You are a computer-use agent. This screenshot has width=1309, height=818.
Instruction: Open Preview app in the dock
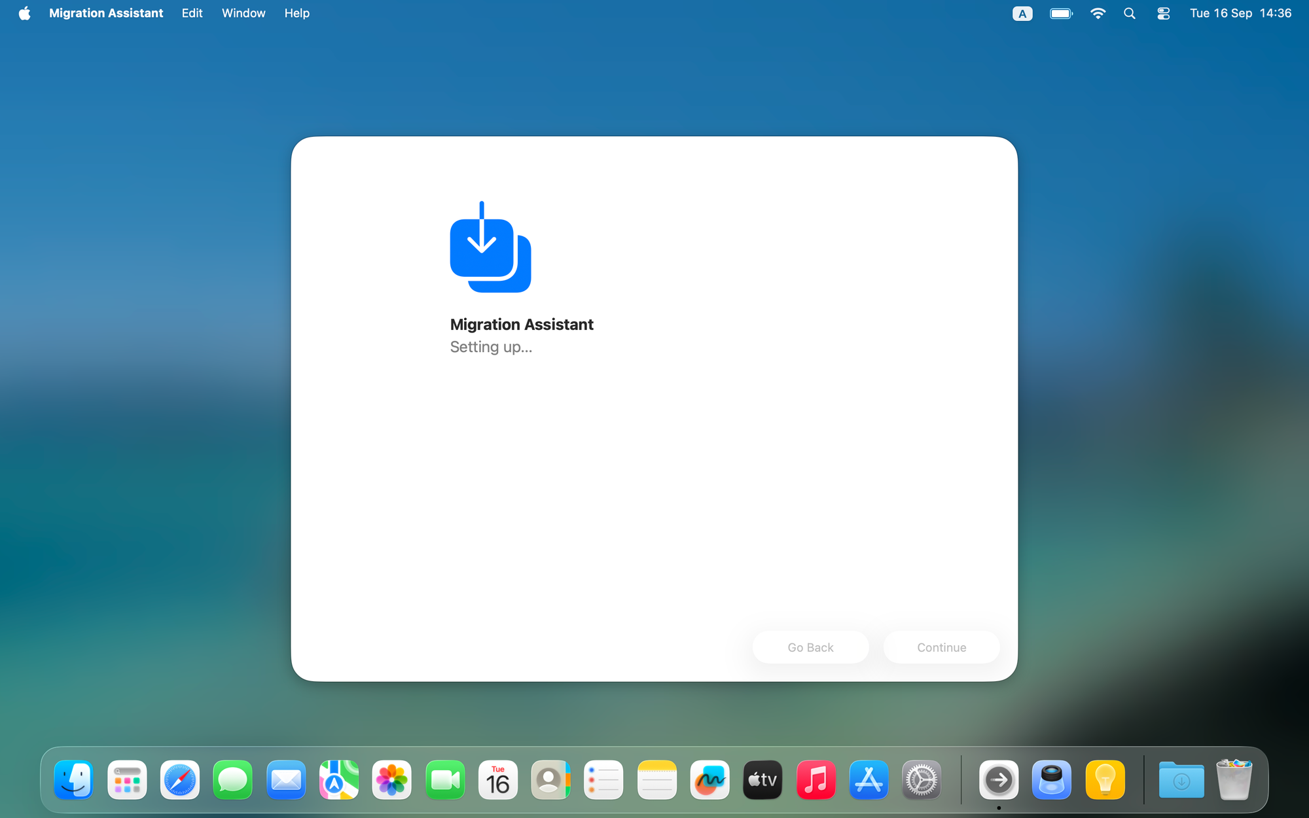click(1052, 780)
